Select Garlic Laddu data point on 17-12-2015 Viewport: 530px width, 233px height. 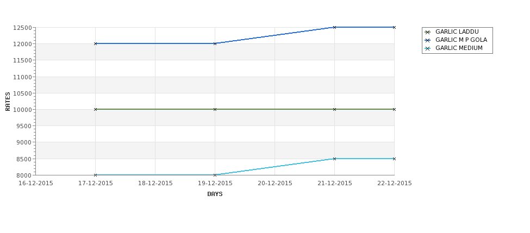coord(95,109)
